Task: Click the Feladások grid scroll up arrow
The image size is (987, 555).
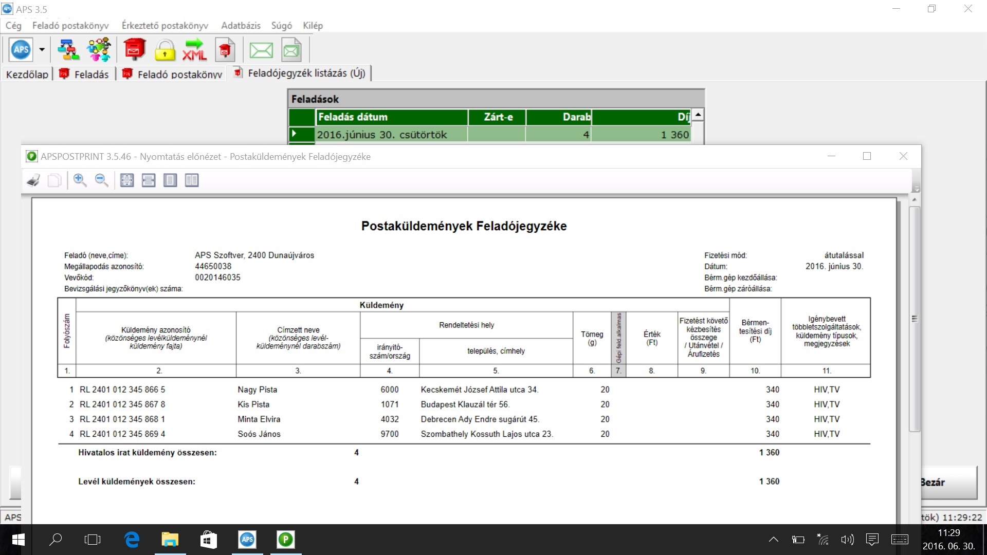Action: click(x=698, y=115)
